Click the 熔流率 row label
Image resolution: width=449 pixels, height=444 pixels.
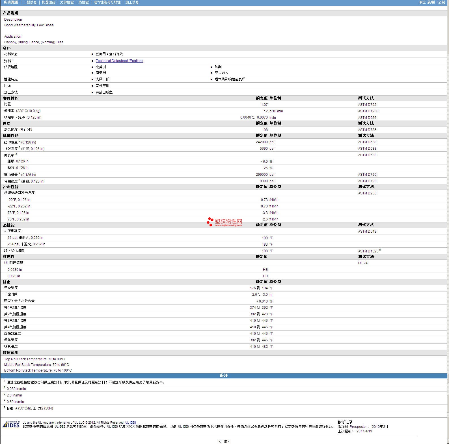pos(22,111)
